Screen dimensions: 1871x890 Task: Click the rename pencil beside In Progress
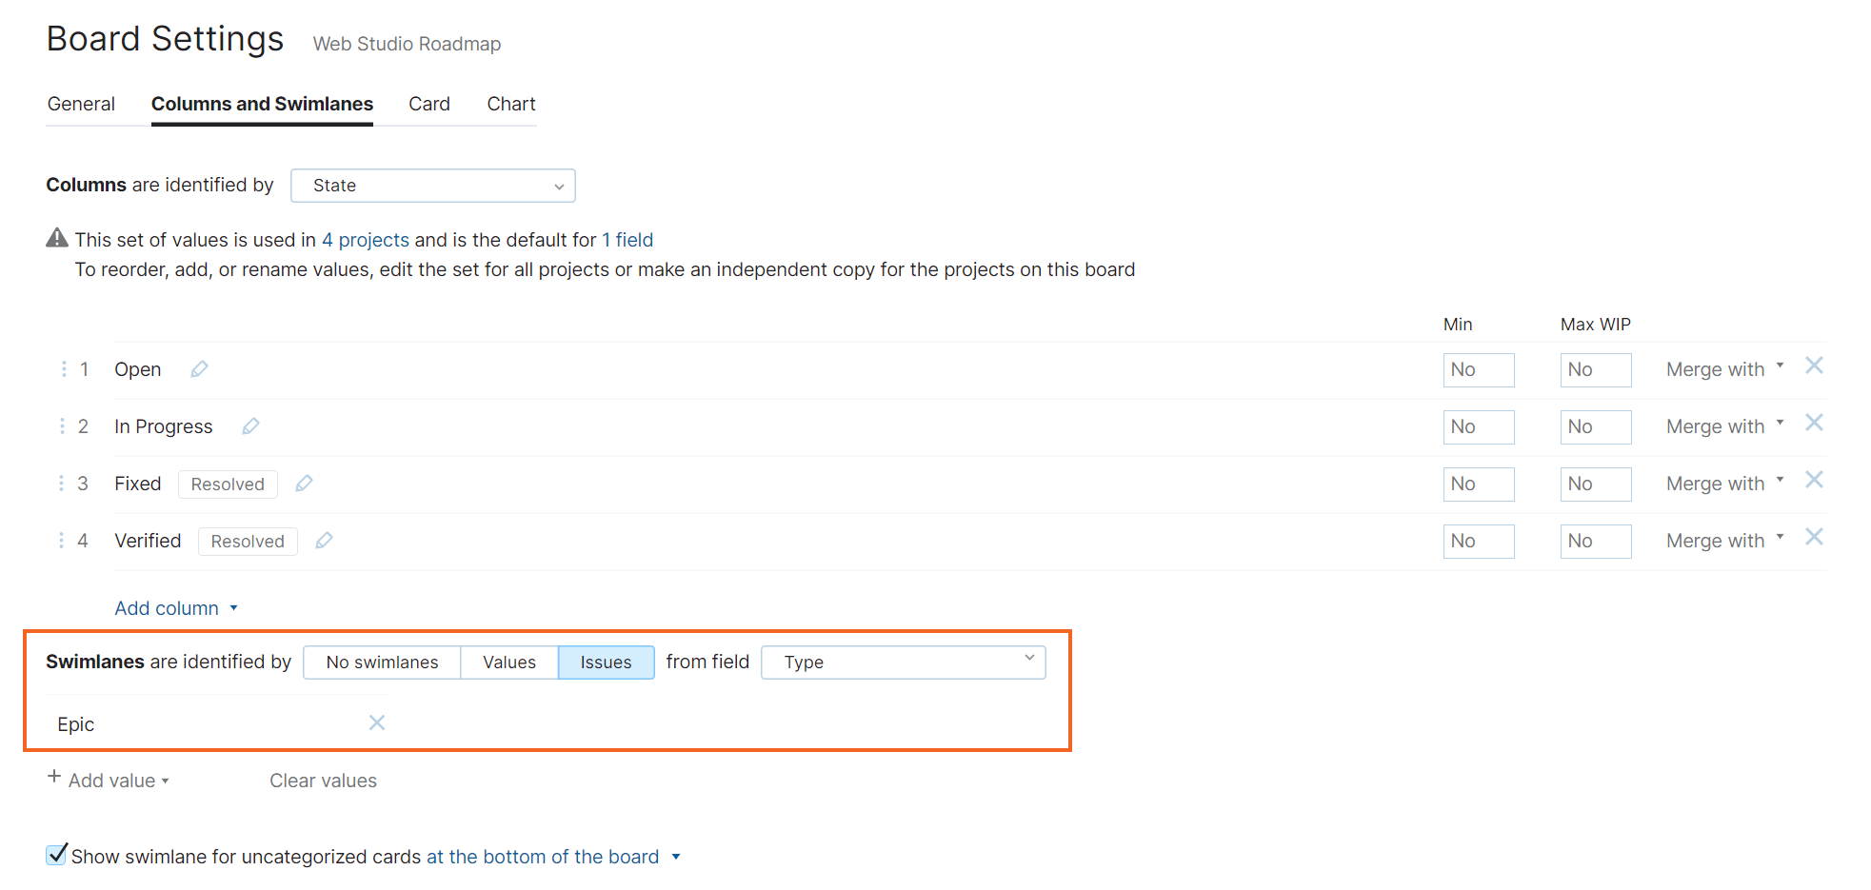tap(250, 426)
